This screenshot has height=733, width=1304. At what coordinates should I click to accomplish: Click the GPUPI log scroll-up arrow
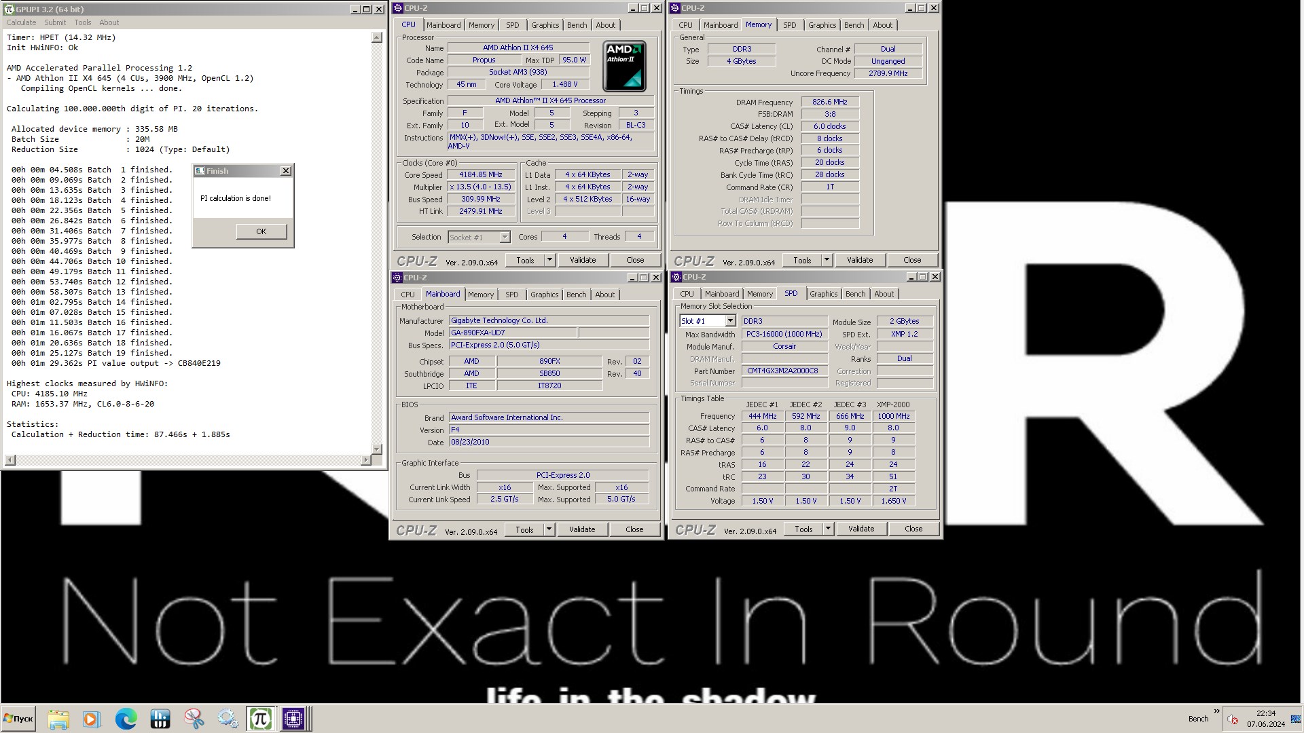tap(377, 37)
